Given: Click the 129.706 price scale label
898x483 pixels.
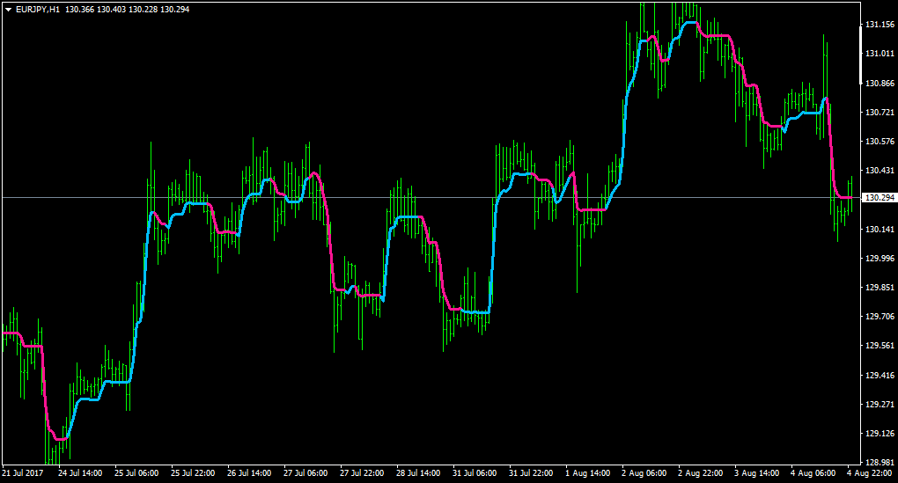Looking at the screenshot, I should [x=880, y=317].
